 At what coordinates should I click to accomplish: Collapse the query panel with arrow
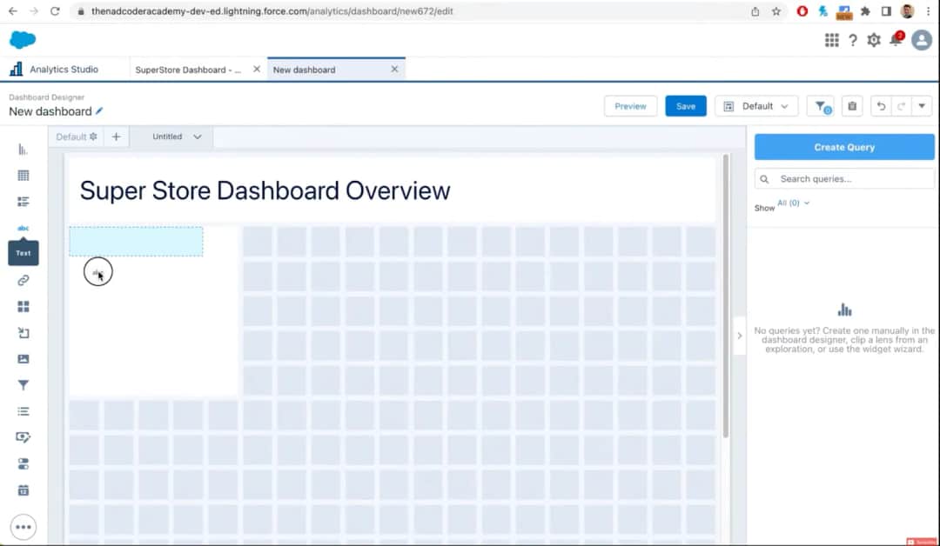coord(740,336)
